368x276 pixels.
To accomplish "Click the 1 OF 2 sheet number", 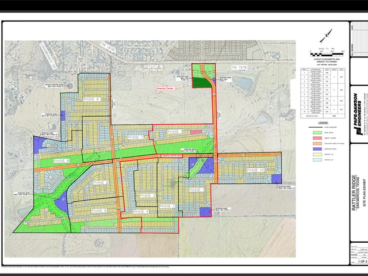I will (362, 262).
